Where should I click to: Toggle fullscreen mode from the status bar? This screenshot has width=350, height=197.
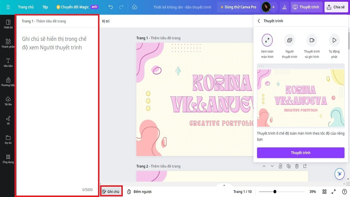point(334,192)
